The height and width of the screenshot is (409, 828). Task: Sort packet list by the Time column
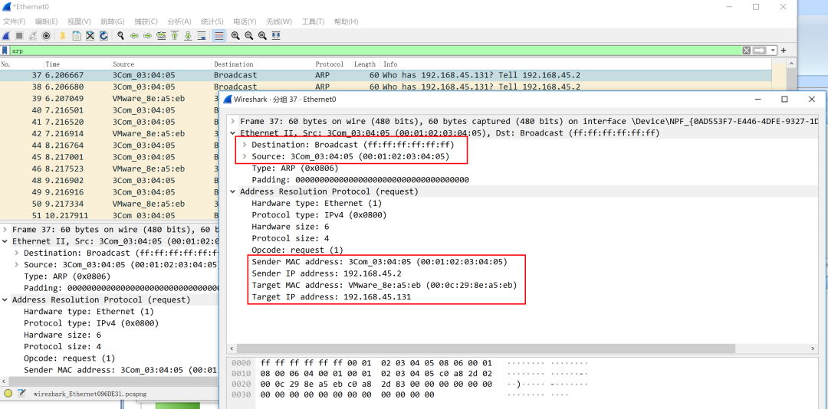[x=77, y=64]
